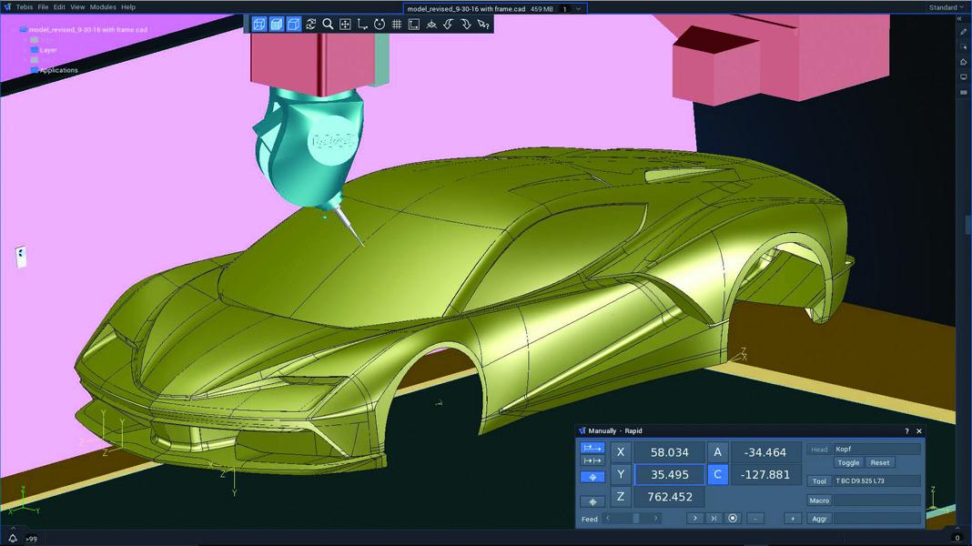Click the Y value field 35.495
The width and height of the screenshot is (972, 546).
[x=670, y=474]
